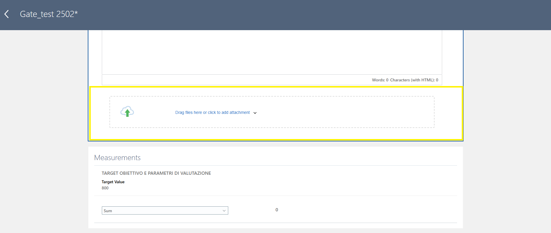Click the 'Words: 0' counter

[380, 80]
